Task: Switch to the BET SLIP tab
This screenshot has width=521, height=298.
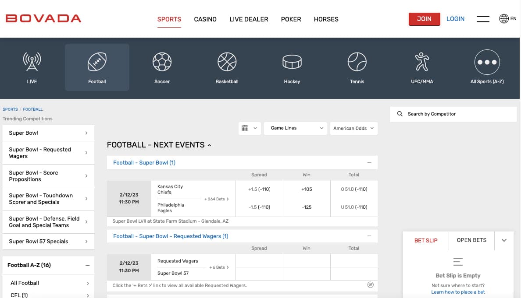Action: [x=426, y=240]
